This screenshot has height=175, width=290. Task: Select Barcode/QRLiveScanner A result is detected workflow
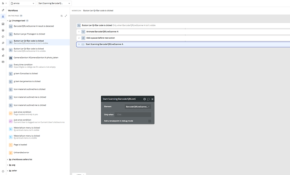38,27
